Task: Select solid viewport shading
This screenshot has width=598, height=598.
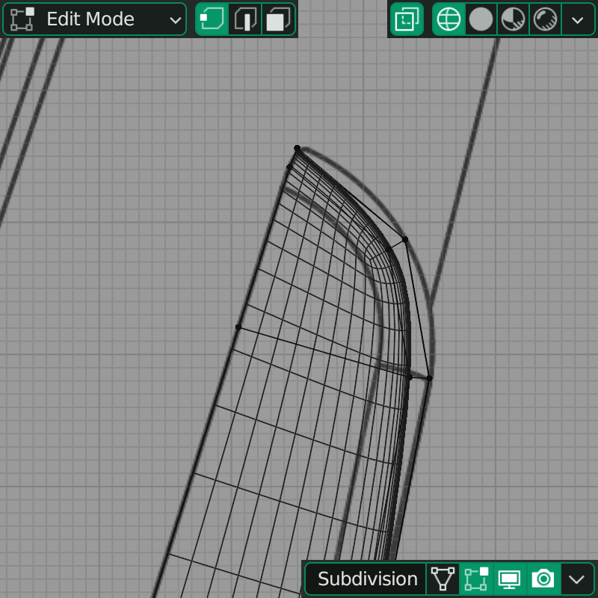Action: coord(481,19)
